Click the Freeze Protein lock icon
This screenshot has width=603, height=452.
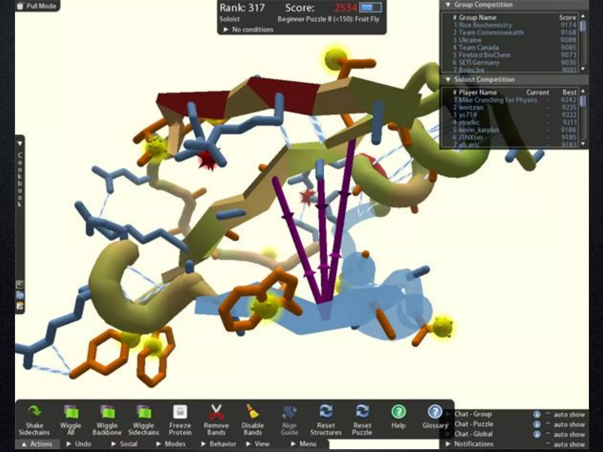click(x=180, y=412)
